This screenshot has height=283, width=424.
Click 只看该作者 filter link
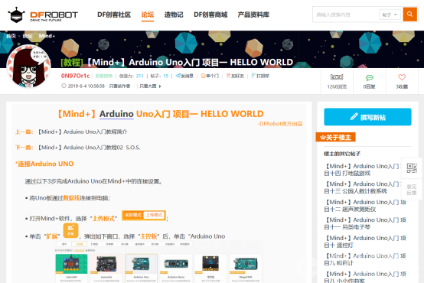click(x=119, y=86)
